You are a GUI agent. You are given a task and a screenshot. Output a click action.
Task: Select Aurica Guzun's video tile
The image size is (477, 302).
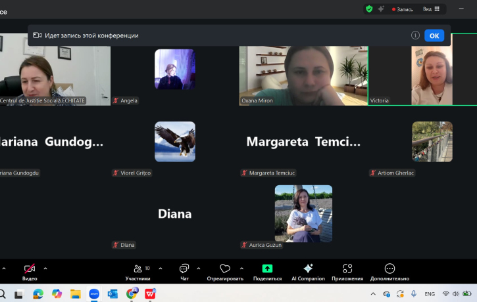pyautogui.click(x=303, y=213)
